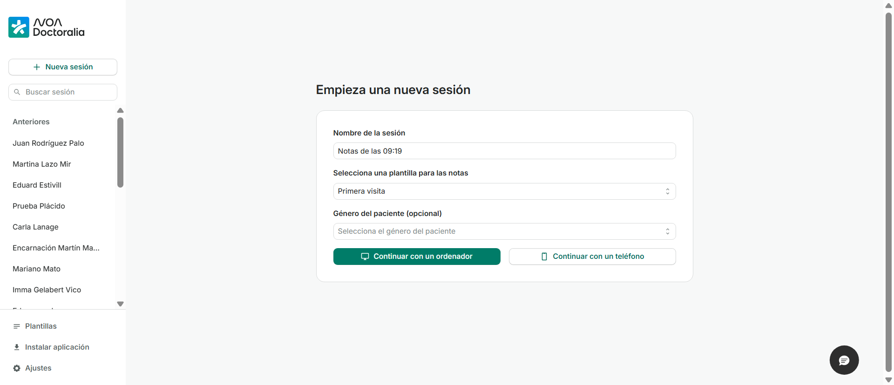The image size is (894, 385).
Task: Click the plus icon on Nueva sesión
Action: pos(37,67)
